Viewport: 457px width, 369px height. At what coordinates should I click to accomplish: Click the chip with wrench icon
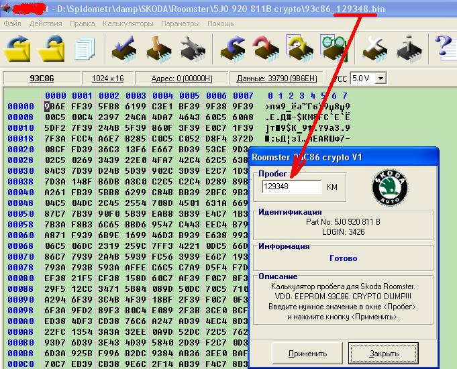(193, 49)
